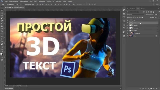Hide the 3D text layer via eye icon
The height and width of the screenshot is (90, 160).
click(x=127, y=20)
